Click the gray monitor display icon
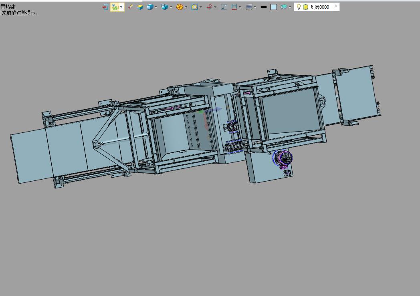This screenshot has width=420, height=296. tap(249, 7)
